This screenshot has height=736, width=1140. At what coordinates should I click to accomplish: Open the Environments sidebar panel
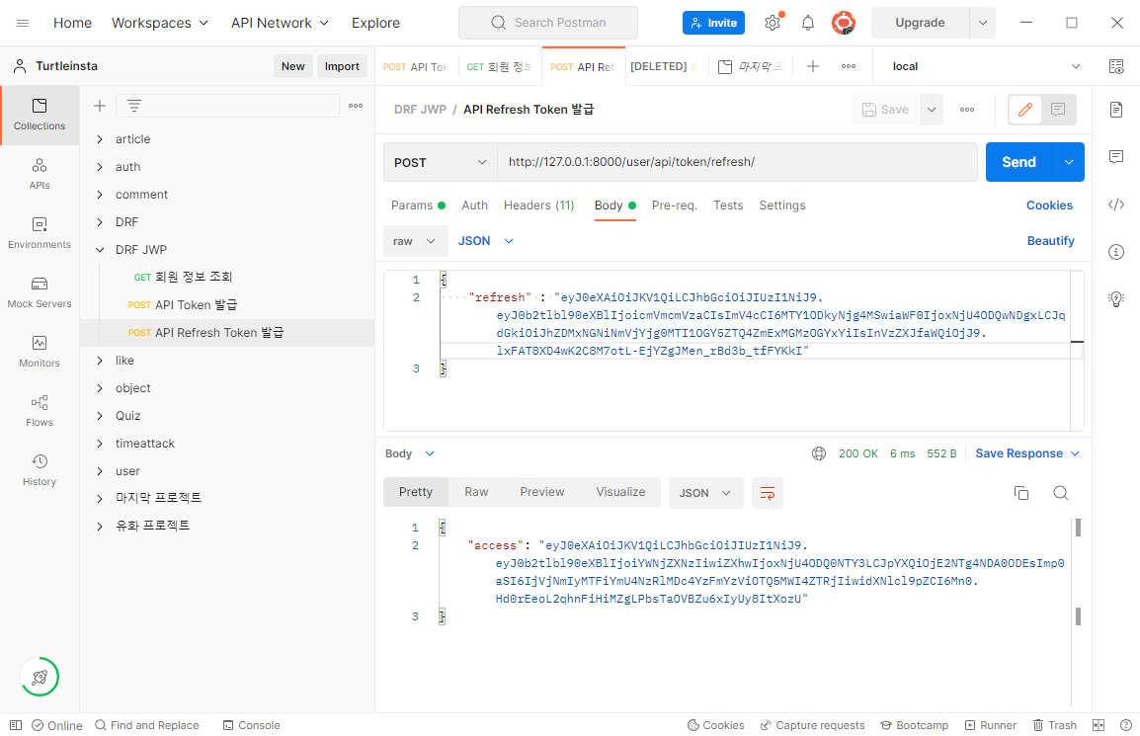(x=40, y=233)
